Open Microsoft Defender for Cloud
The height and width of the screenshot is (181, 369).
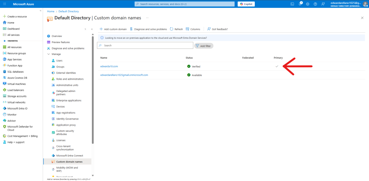(x=18, y=128)
